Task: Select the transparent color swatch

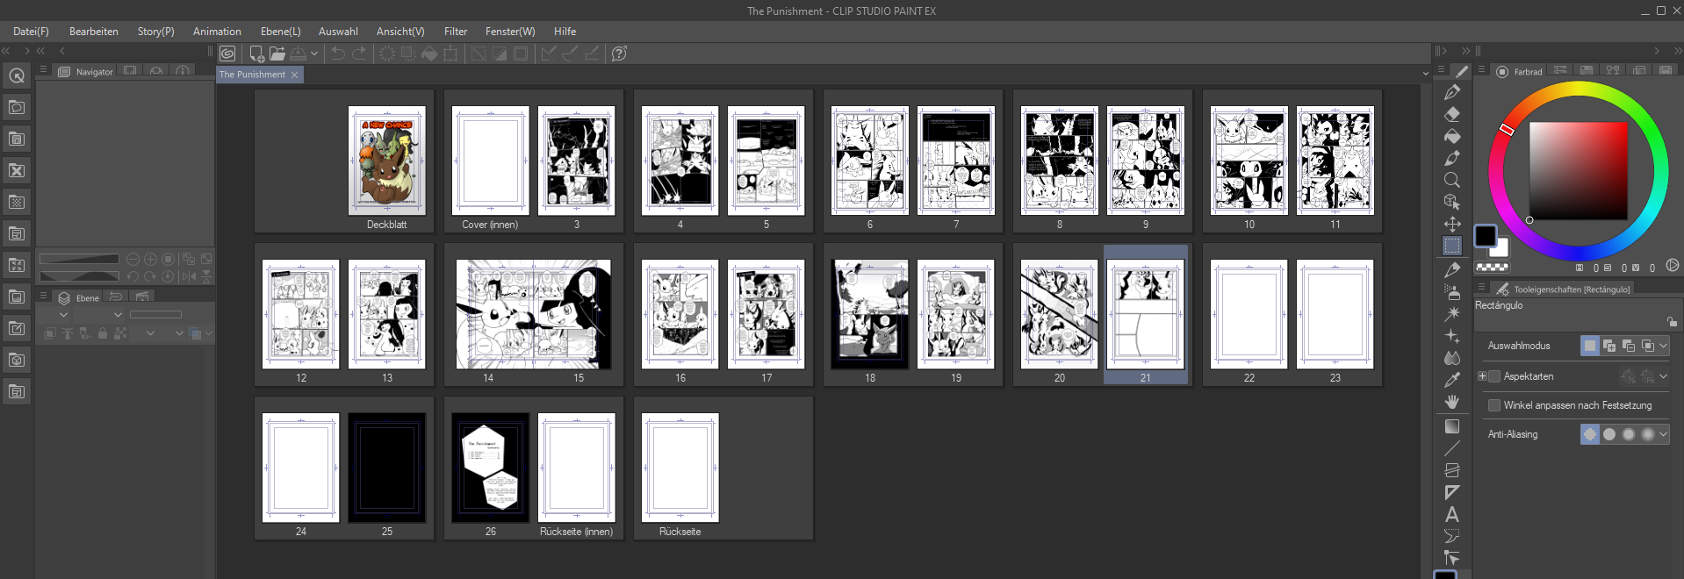Action: [x=1492, y=267]
